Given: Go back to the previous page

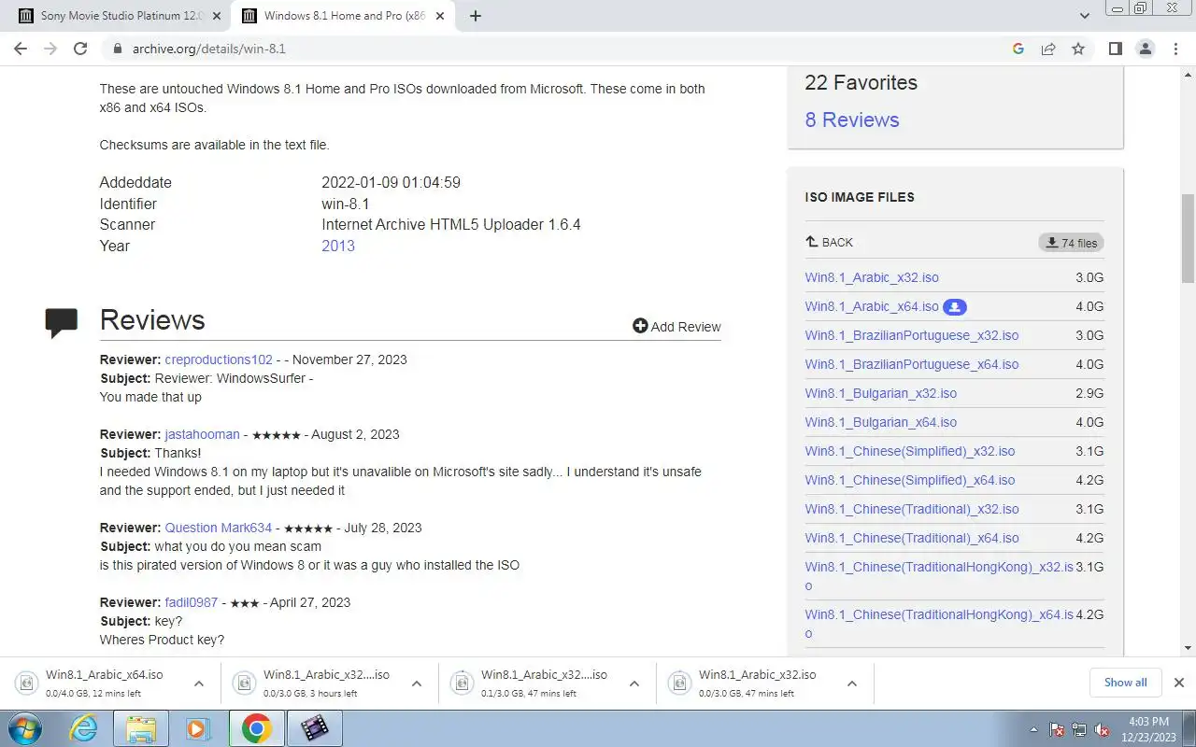Looking at the screenshot, I should click(21, 49).
